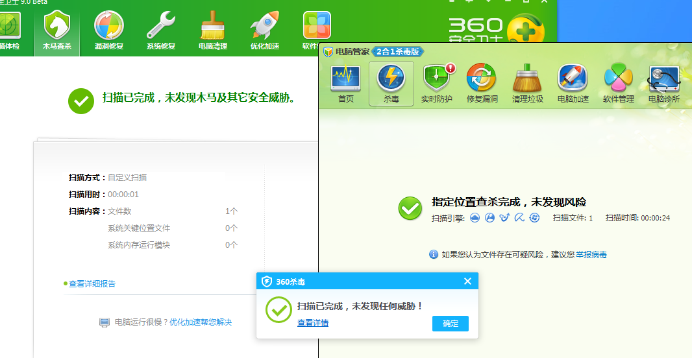
Task: Click the 文件数 row in 扫描内容
Action: [x=173, y=211]
